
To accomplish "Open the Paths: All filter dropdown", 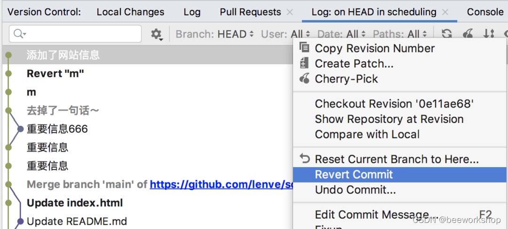I will pos(400,34).
